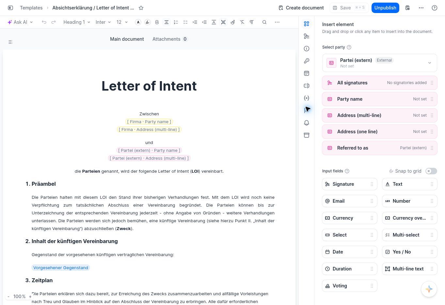Open the font size 12 dropdown
Image resolution: width=445 pixels, height=305 pixels.
click(122, 22)
